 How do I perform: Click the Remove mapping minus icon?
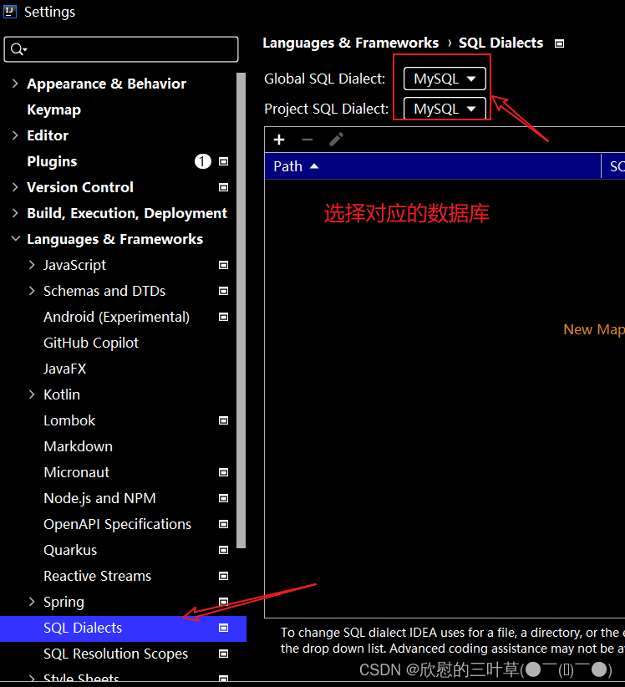[x=307, y=140]
